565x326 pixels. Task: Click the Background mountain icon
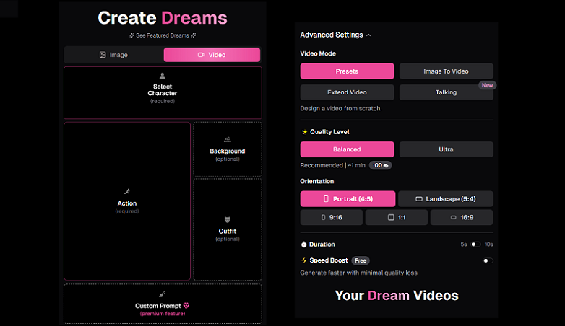click(228, 140)
